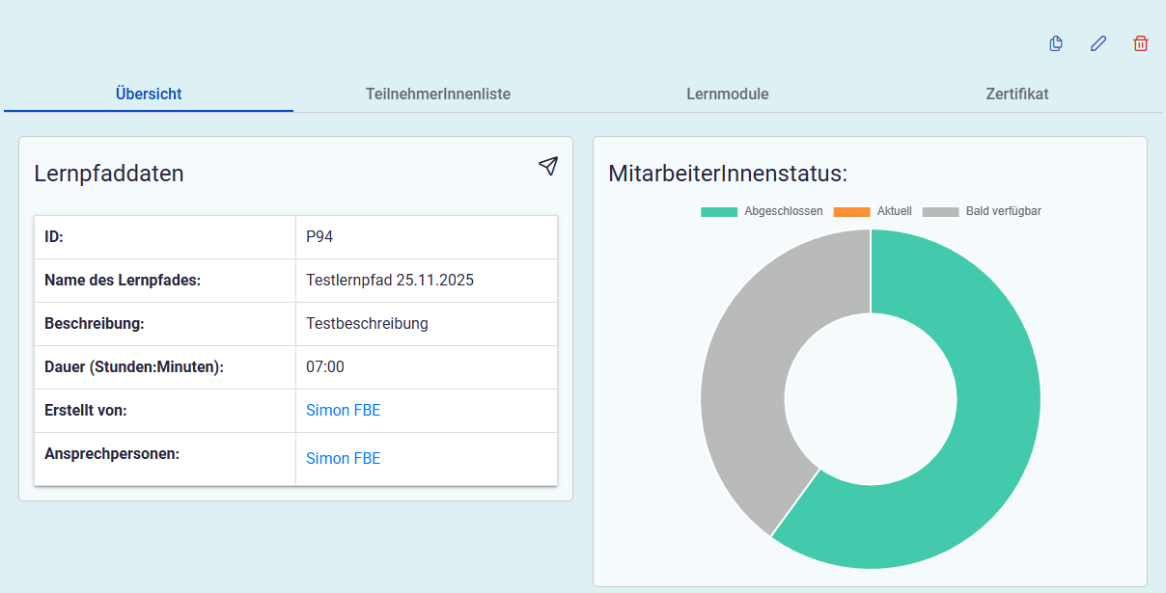Click the name Testlernpfad 25.11.2025

[390, 281]
